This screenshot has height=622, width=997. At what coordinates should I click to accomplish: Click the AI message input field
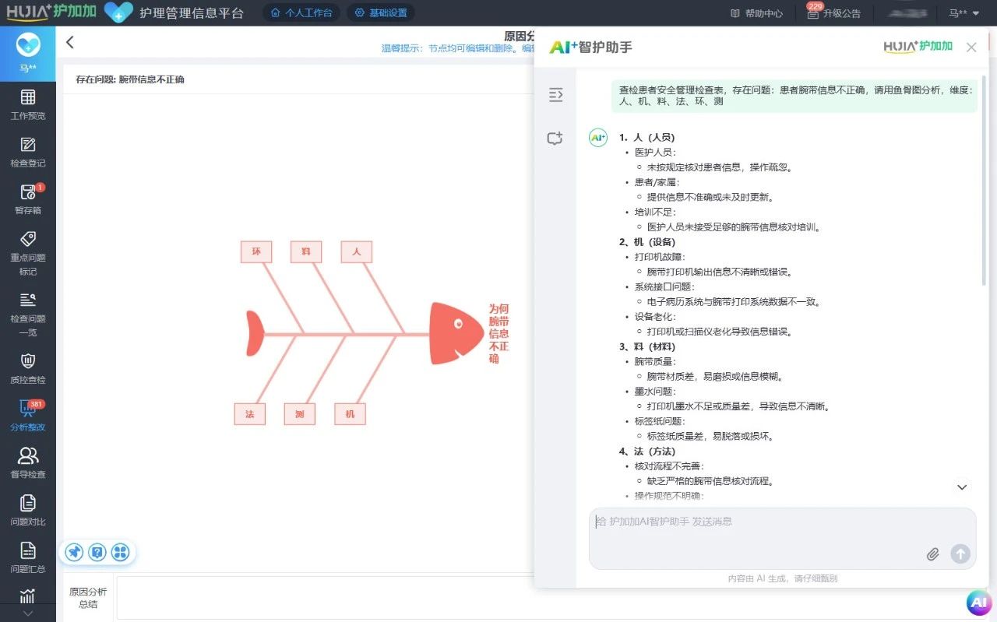[x=782, y=539]
